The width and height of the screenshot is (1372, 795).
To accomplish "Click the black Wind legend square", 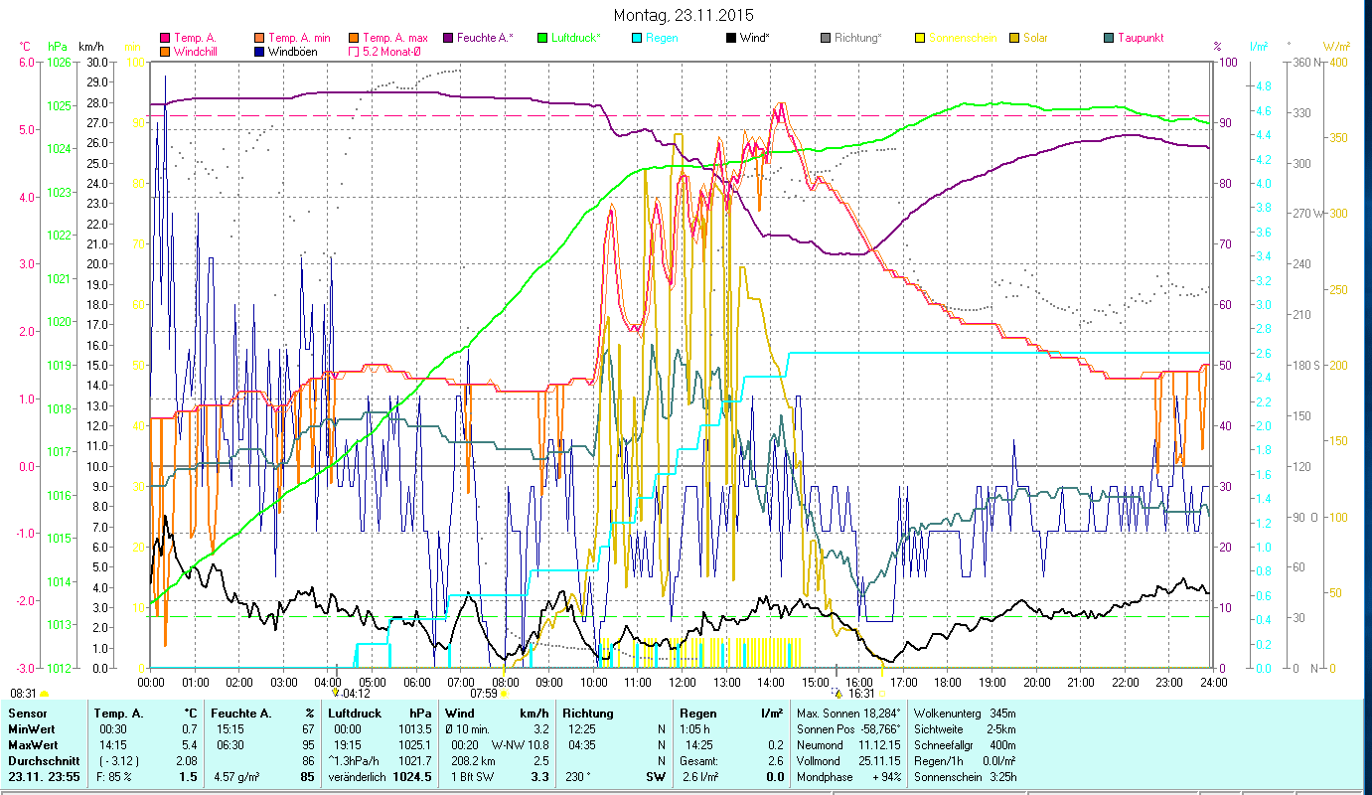I will click(730, 39).
